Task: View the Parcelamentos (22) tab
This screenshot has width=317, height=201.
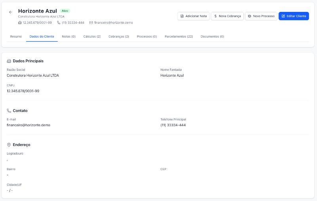Action: [x=179, y=36]
